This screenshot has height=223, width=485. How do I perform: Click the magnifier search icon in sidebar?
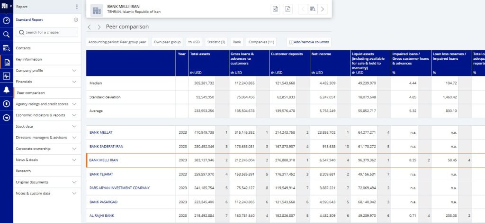point(6,34)
